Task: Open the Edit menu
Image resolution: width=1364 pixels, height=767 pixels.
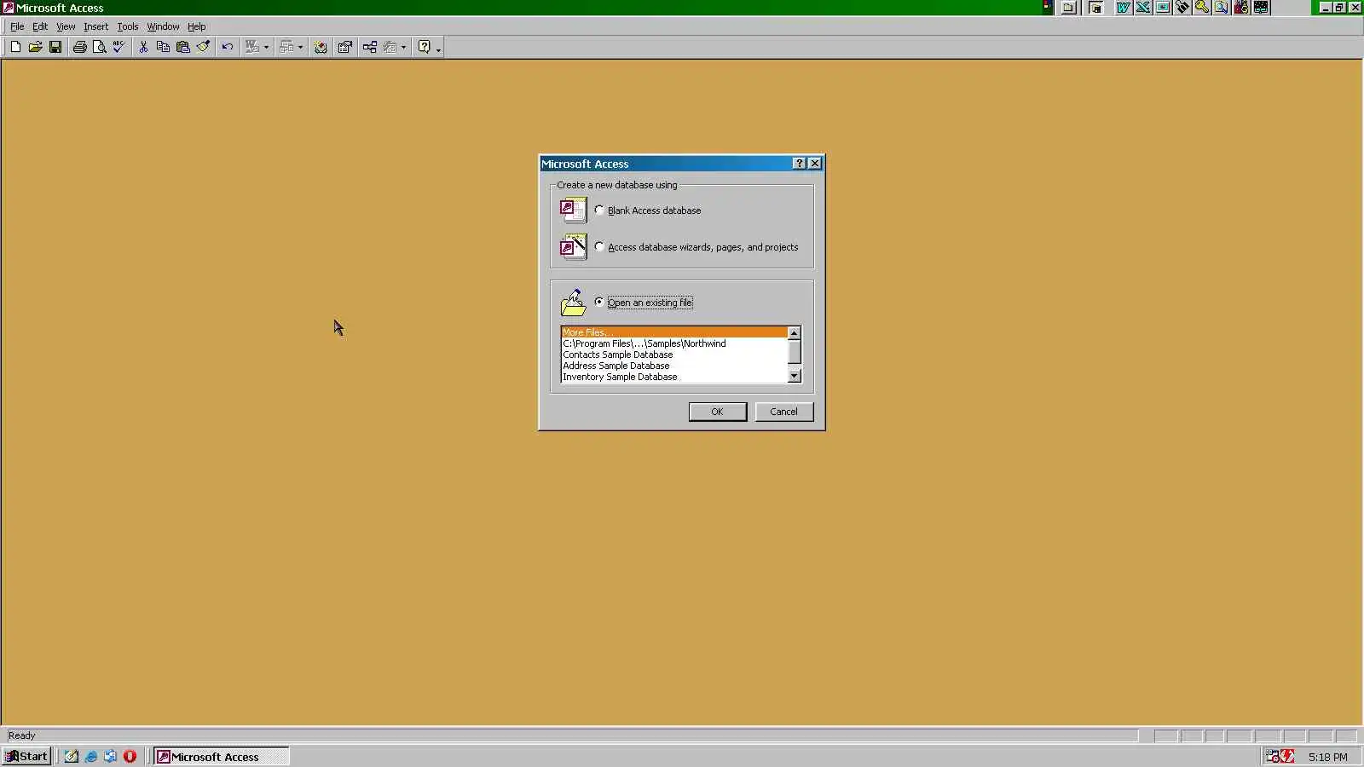Action: pyautogui.click(x=40, y=26)
